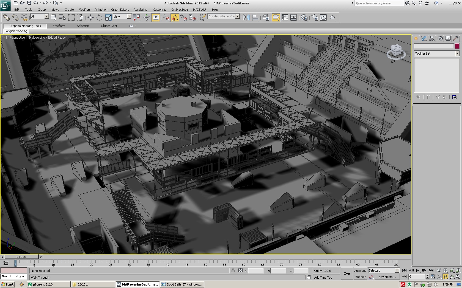
Task: Click the Key Filters button
Action: (x=387, y=277)
